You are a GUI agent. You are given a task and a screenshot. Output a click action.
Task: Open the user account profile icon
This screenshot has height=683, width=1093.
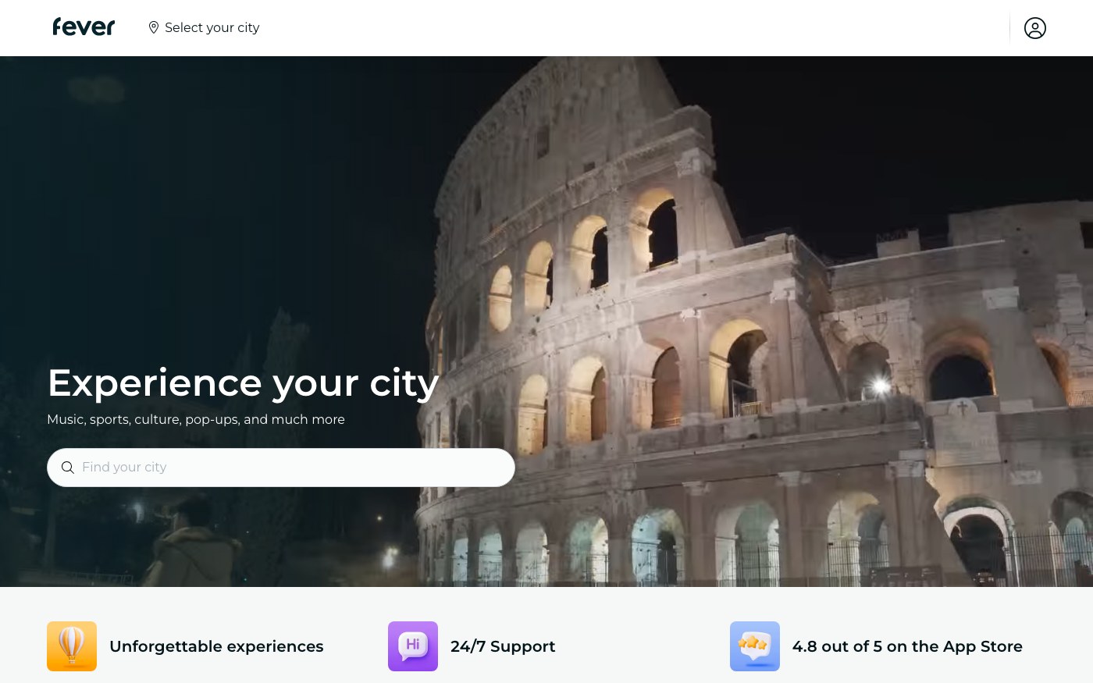pos(1035,28)
